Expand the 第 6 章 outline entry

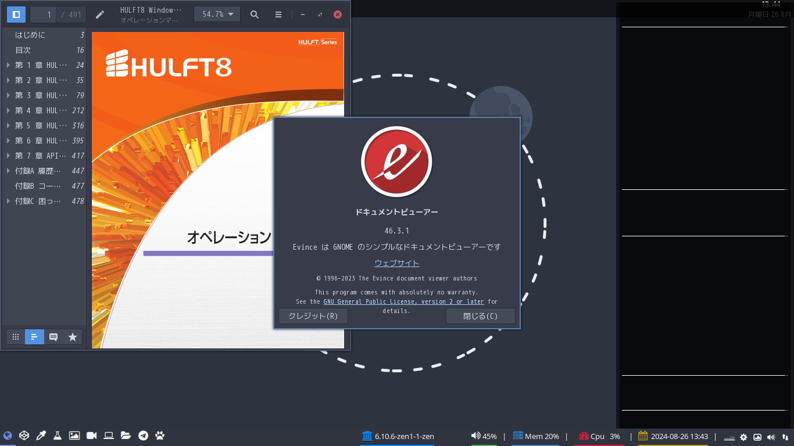[x=8, y=141]
